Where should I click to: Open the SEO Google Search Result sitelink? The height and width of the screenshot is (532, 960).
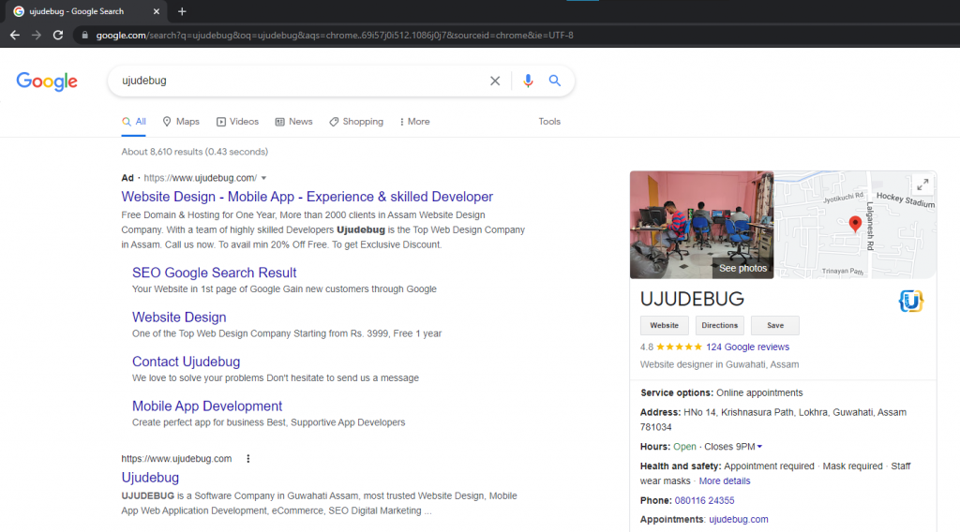(x=215, y=273)
